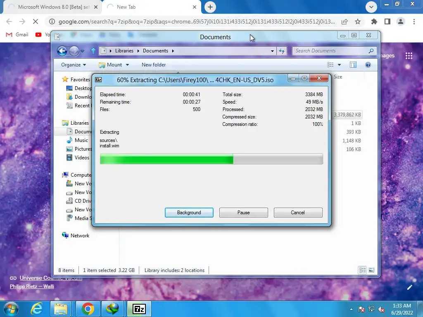423x317 pixels.
Task: Select CD Drive in navigation pane
Action: pos(79,201)
